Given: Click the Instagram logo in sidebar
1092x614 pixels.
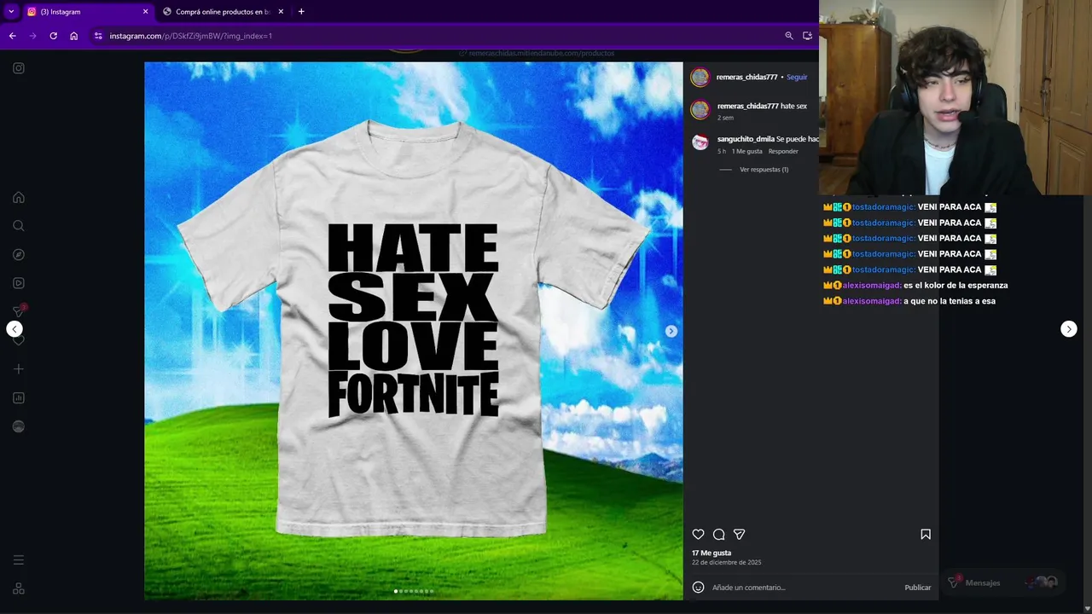Looking at the screenshot, I should pos(19,68).
